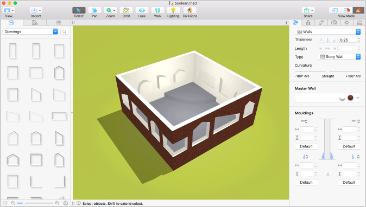Switch to 3D view mode

[x=358, y=10]
